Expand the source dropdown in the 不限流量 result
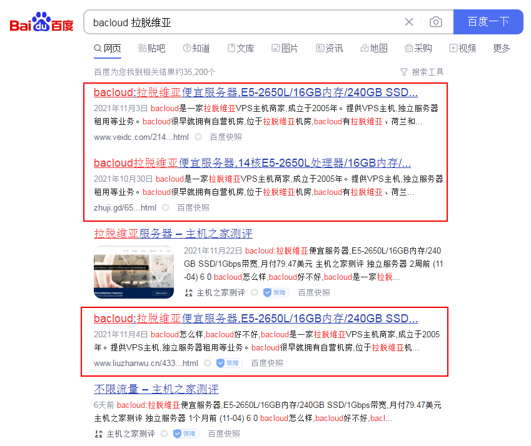531x446 pixels. click(164, 434)
